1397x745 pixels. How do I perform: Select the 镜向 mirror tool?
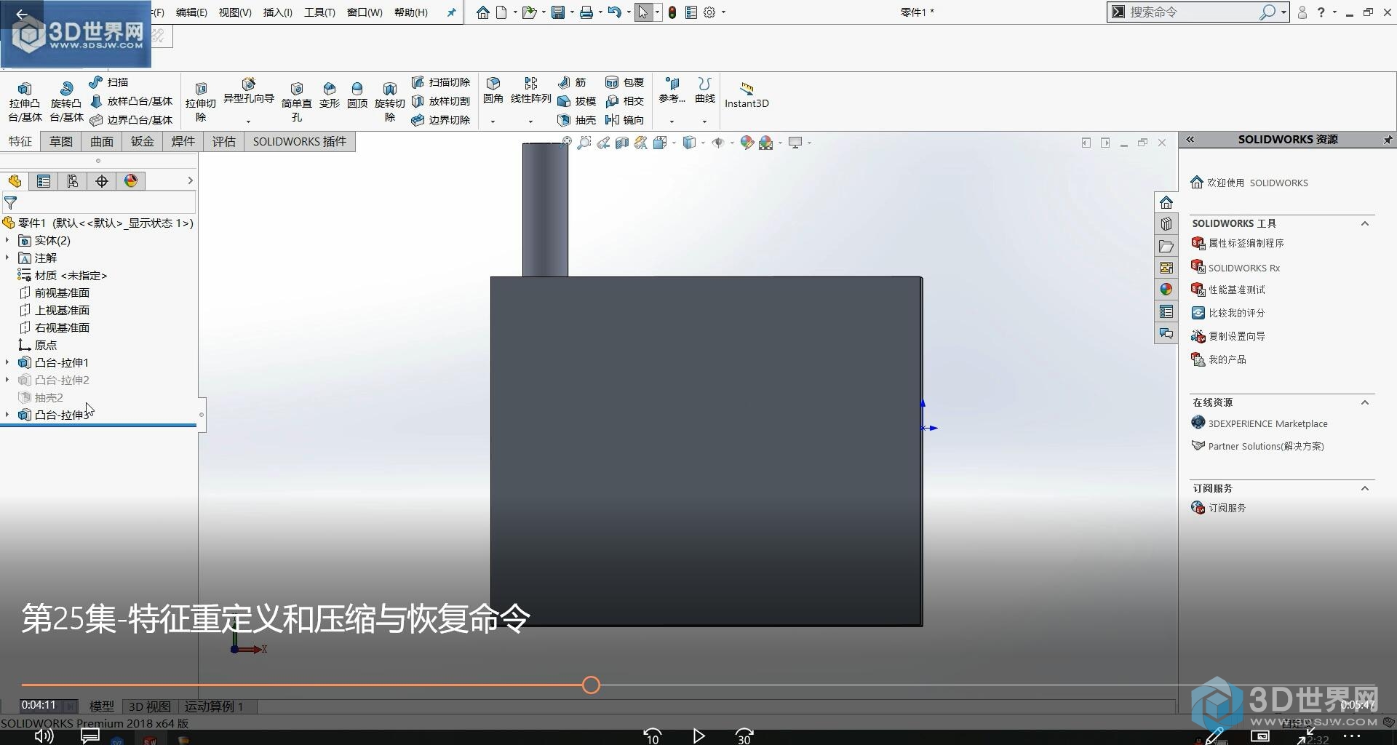(624, 120)
